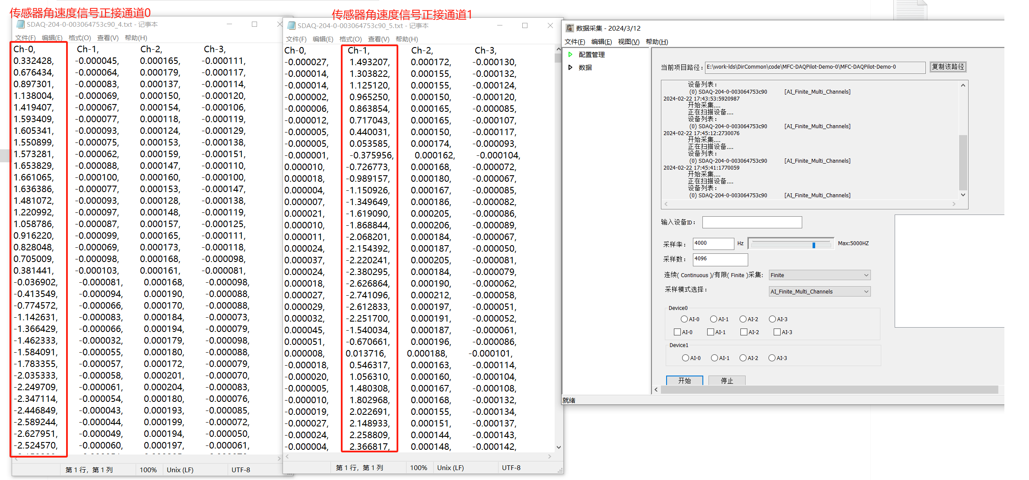Click the document icon at the top-right corner

pyautogui.click(x=910, y=9)
